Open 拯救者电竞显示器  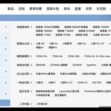click(45, 91)
